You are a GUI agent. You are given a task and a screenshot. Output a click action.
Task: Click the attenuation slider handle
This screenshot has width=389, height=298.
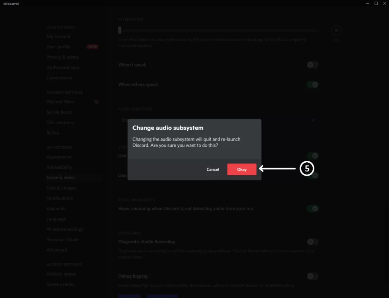[120, 30]
